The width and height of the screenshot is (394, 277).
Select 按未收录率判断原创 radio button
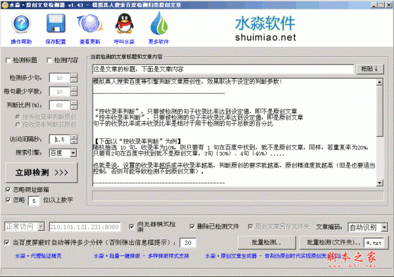(18, 117)
